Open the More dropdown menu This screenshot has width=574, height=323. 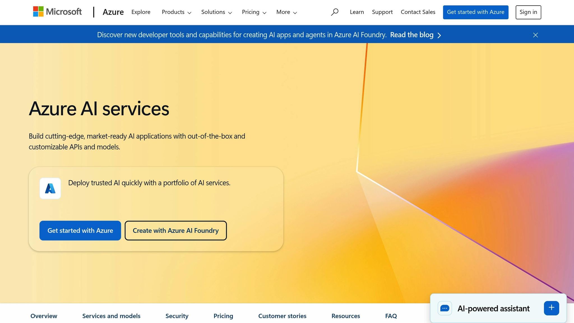pyautogui.click(x=286, y=12)
